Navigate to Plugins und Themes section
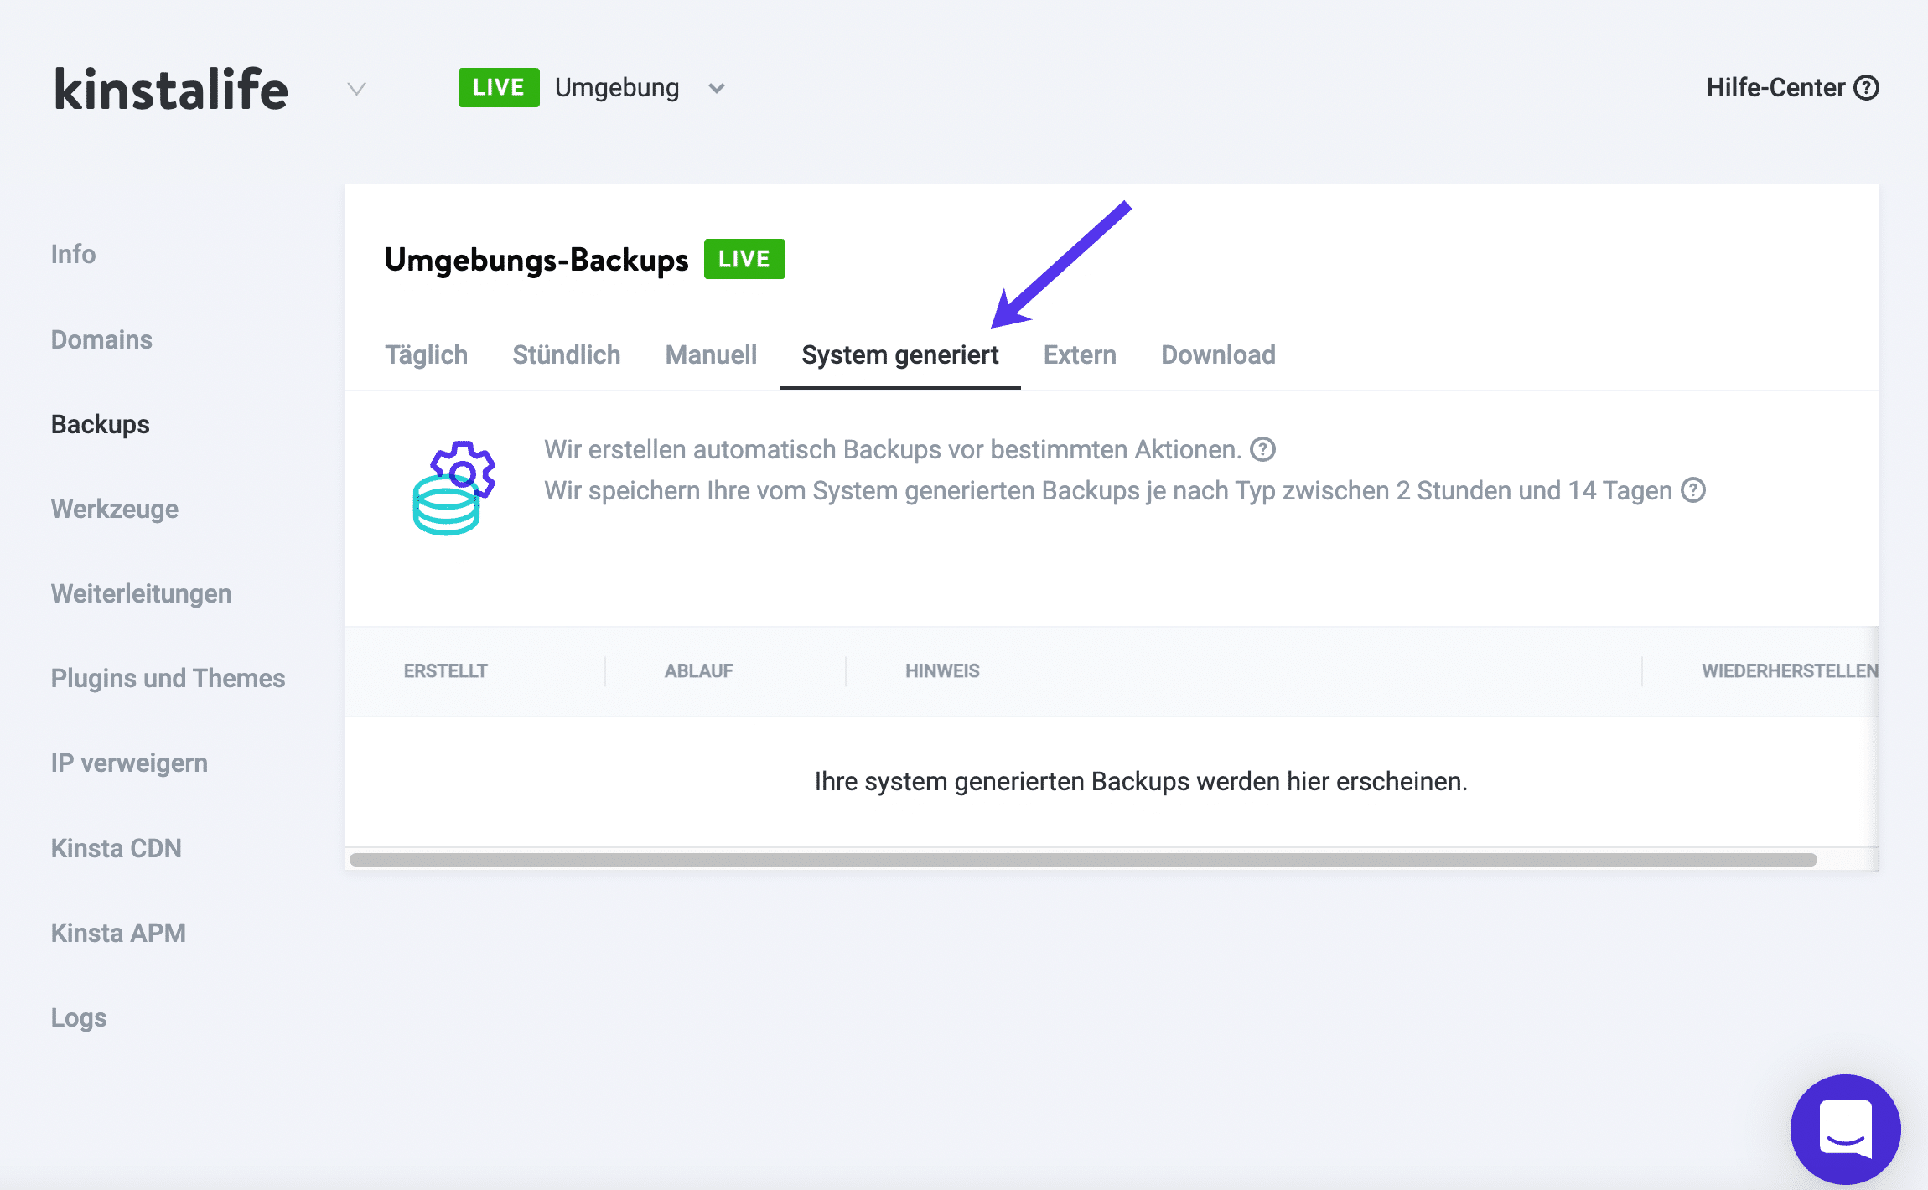The width and height of the screenshot is (1928, 1190). tap(168, 678)
